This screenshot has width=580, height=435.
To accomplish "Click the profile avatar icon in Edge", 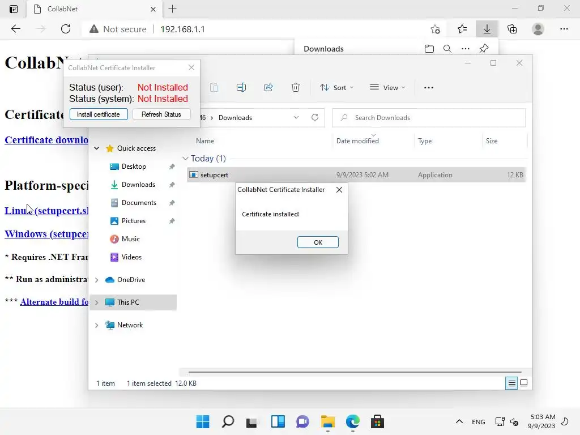I will [538, 29].
